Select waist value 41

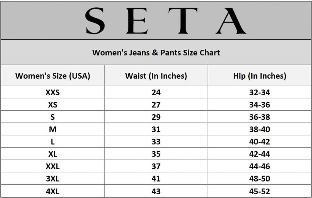[156, 179]
